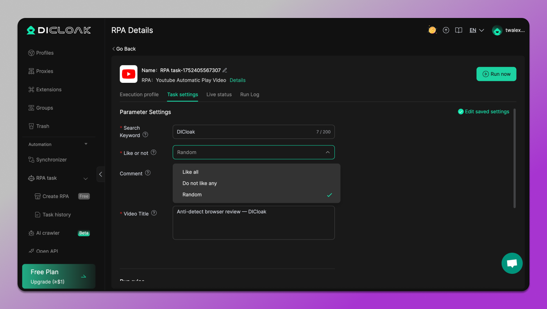Click the Task history document icon
Image resolution: width=547 pixels, height=309 pixels.
38,214
